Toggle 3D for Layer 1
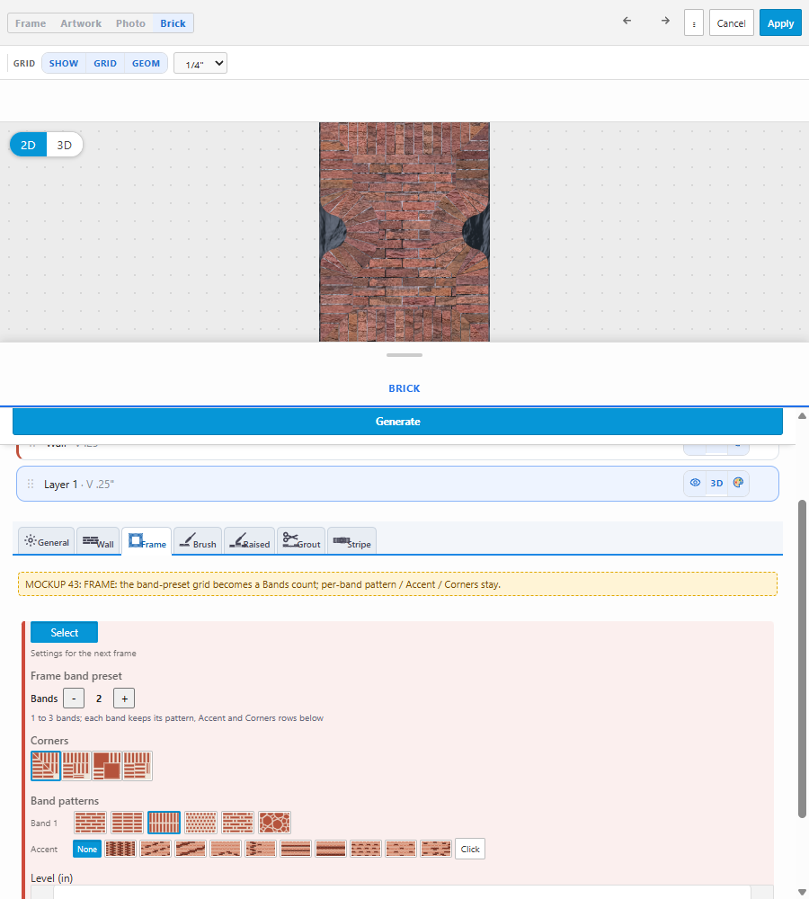The image size is (809, 899). pyautogui.click(x=716, y=484)
